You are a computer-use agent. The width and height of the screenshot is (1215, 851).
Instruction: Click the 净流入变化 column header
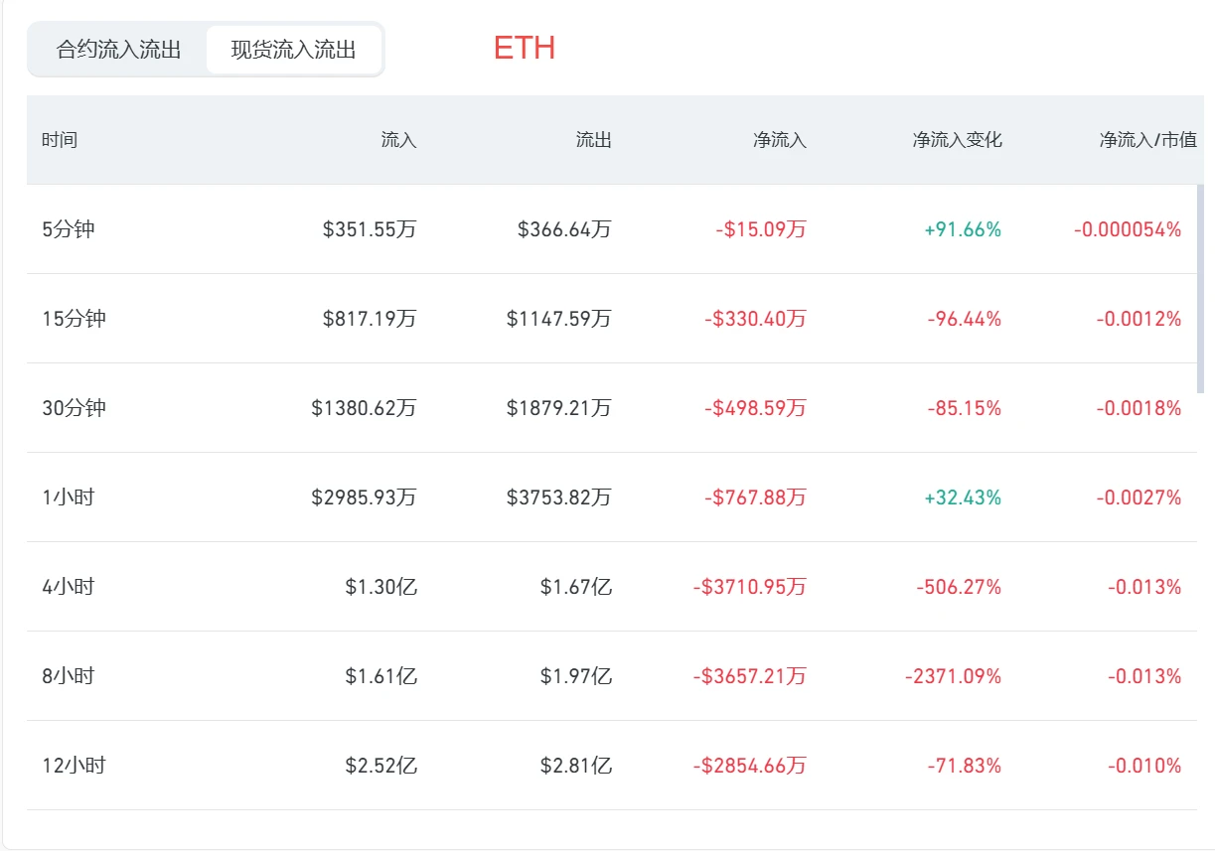click(x=957, y=140)
